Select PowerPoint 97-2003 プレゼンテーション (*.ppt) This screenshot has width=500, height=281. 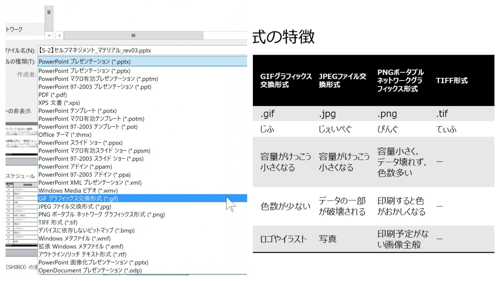click(142, 87)
